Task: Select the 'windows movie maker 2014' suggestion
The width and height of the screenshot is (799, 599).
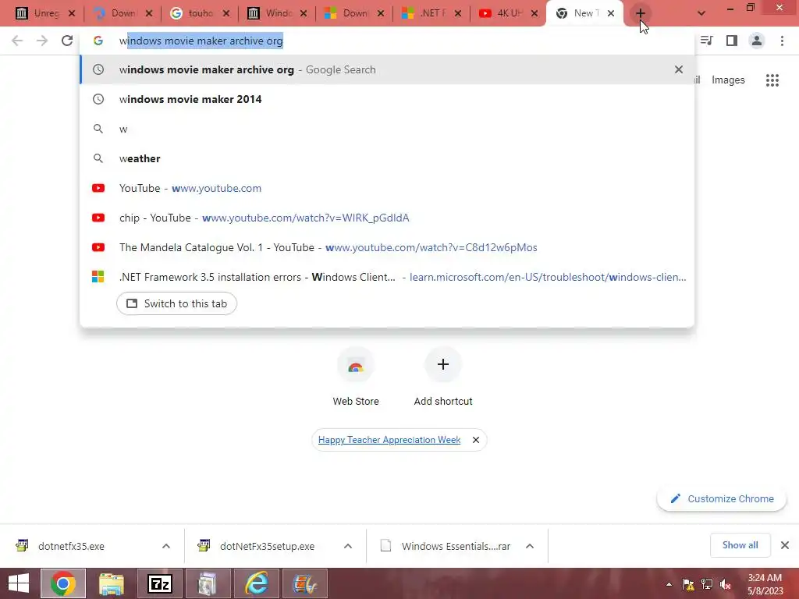Action: point(387,99)
